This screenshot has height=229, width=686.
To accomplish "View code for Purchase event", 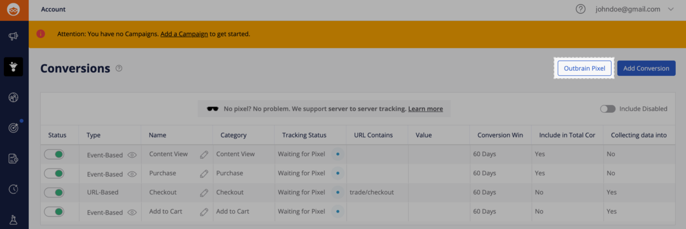I will (132, 174).
